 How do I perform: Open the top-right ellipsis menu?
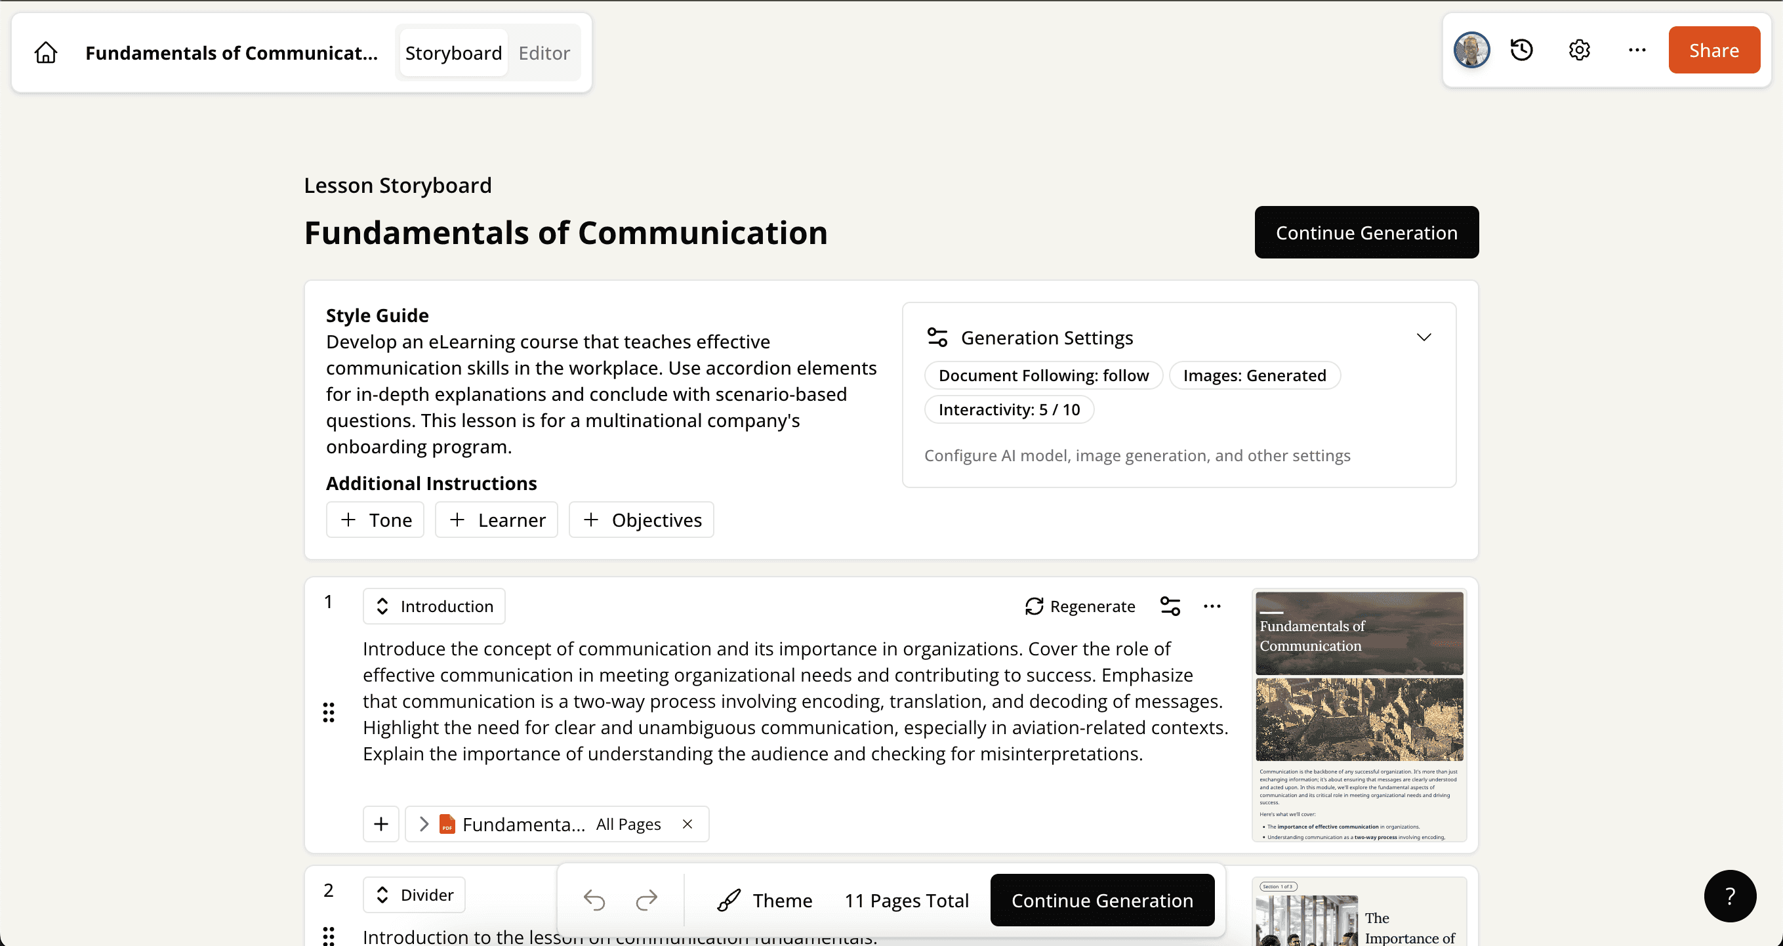pos(1636,49)
